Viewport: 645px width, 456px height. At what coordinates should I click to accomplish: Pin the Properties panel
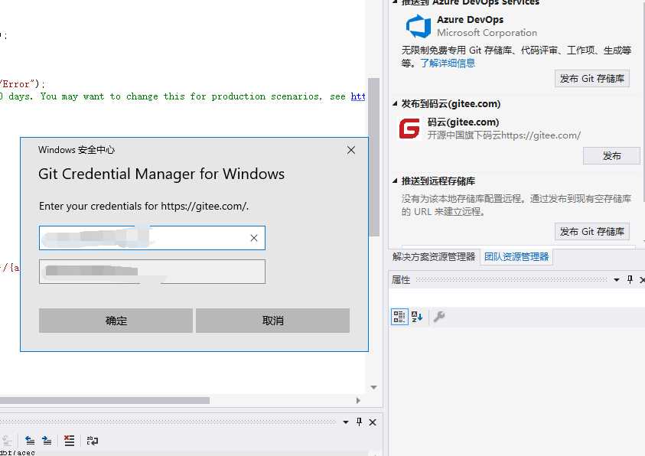630,279
